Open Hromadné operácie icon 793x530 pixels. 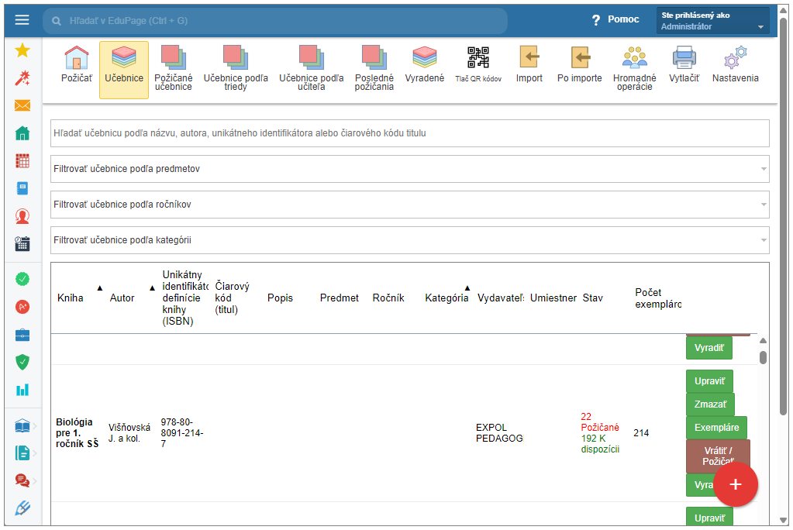[634, 59]
